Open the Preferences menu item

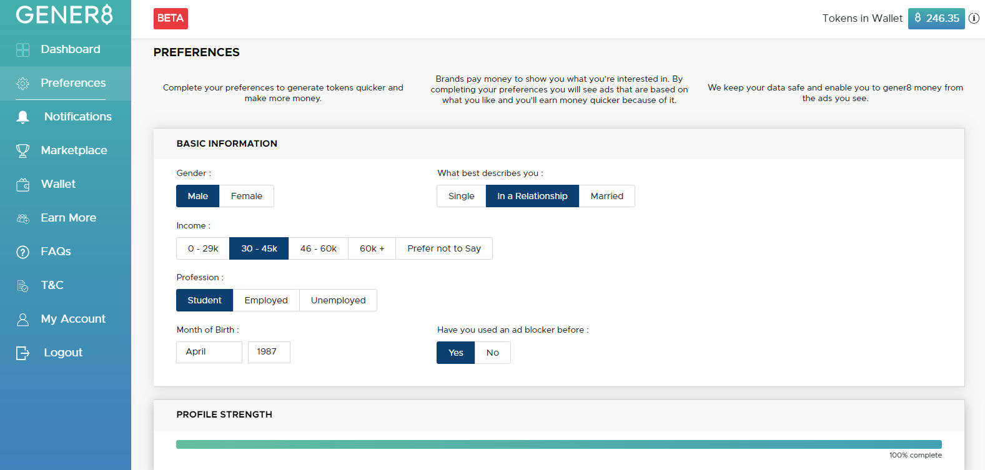(x=73, y=83)
